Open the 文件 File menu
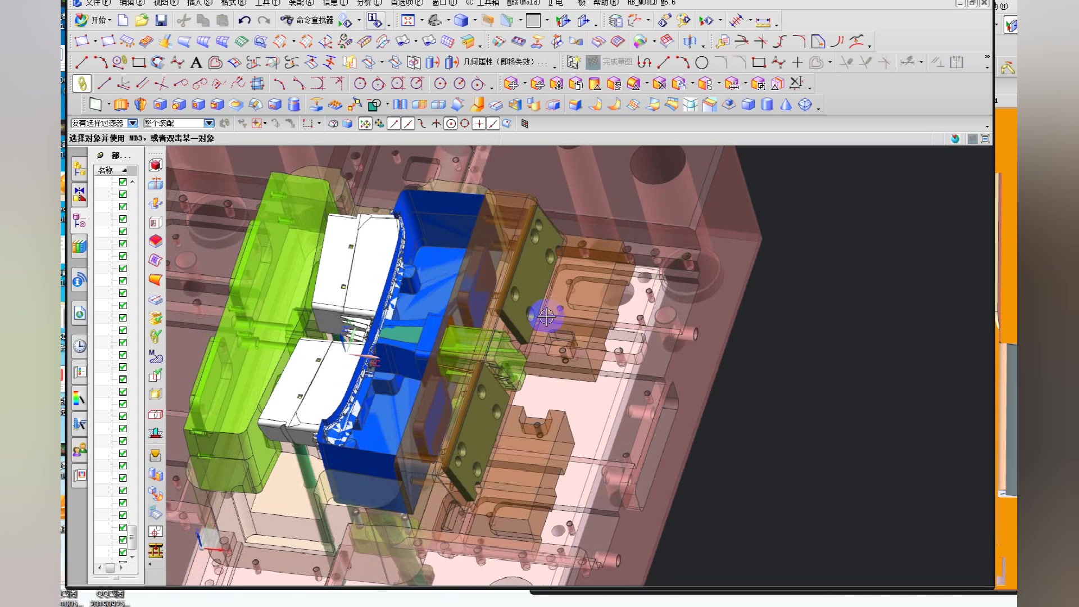This screenshot has width=1079, height=607. point(97,3)
